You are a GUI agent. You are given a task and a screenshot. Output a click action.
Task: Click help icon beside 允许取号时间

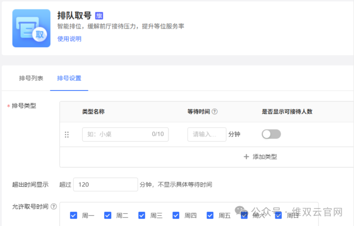click(x=54, y=207)
